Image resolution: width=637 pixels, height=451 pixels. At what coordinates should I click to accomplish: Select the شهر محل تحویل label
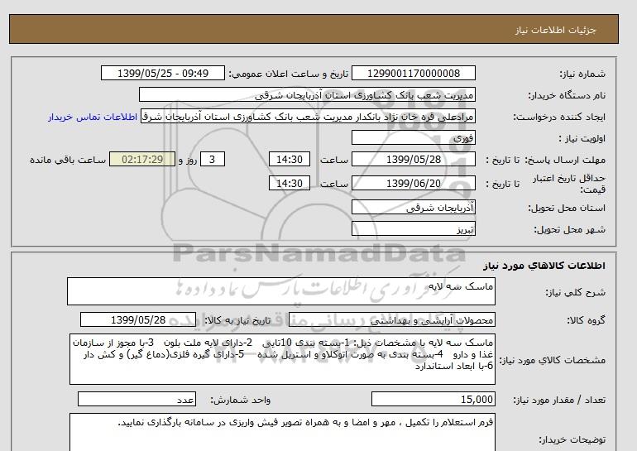tap(569, 229)
